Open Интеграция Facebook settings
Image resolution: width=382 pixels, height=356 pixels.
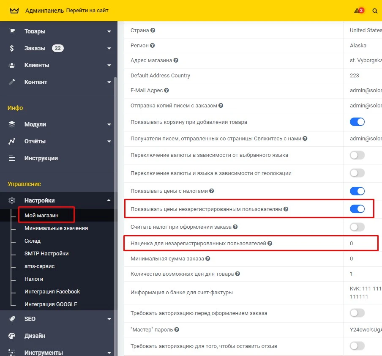tap(52, 291)
